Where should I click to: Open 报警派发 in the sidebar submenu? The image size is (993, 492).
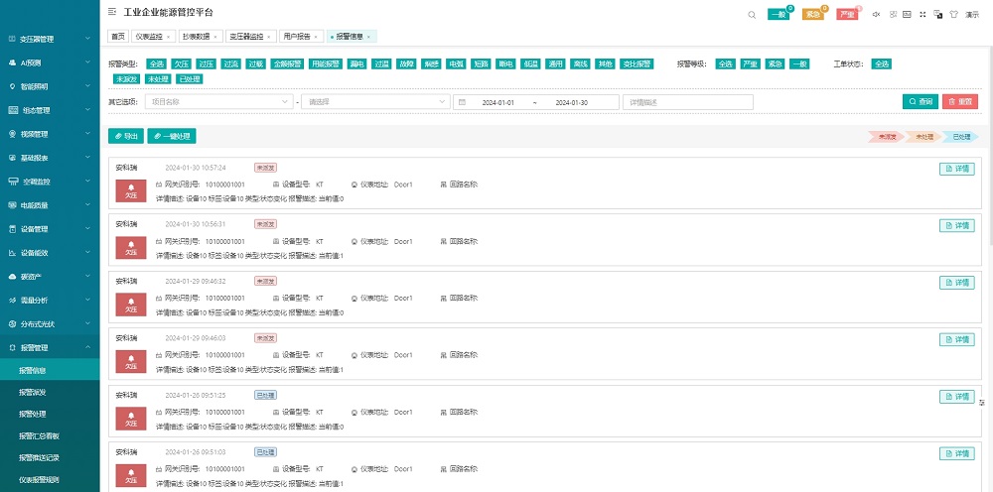tap(33, 393)
